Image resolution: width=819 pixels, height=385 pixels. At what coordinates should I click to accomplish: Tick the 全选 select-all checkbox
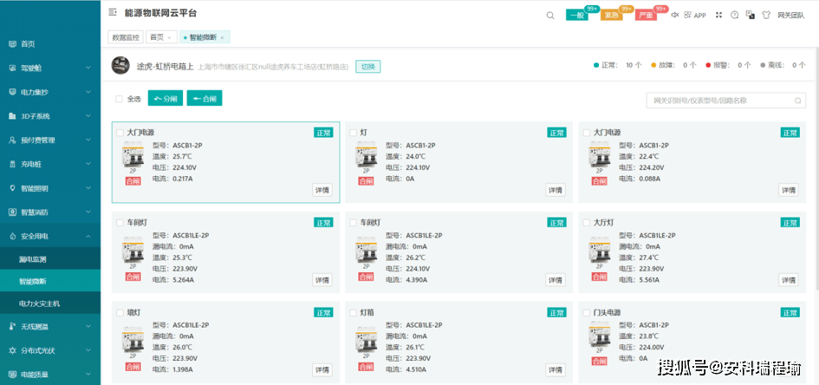[x=119, y=99]
